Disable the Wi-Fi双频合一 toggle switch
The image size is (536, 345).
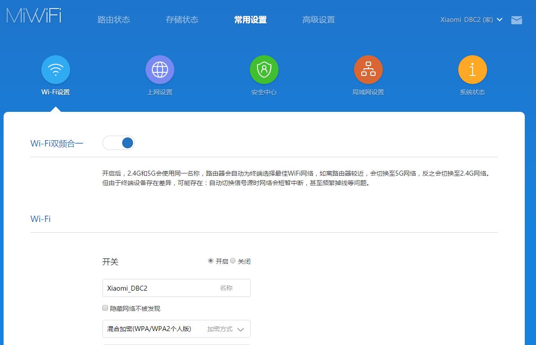(x=119, y=142)
